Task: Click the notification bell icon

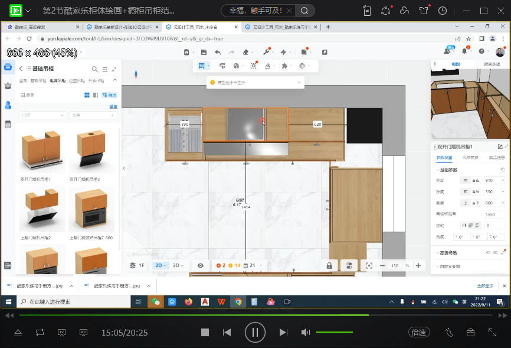Action: coord(464,52)
